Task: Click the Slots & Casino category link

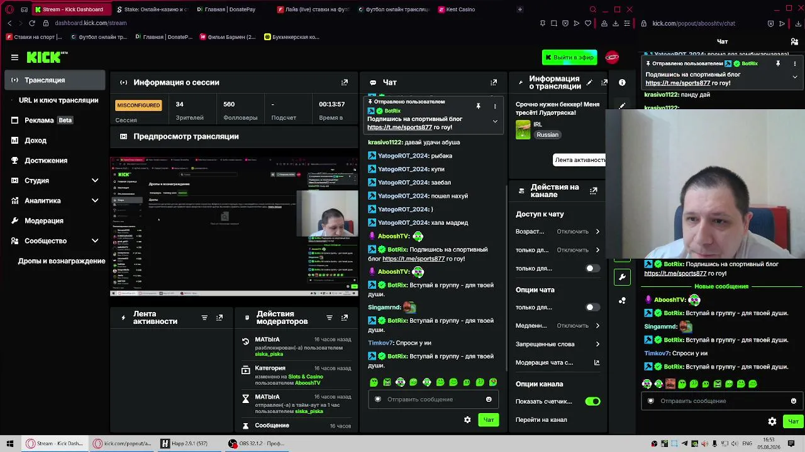Action: [306, 377]
